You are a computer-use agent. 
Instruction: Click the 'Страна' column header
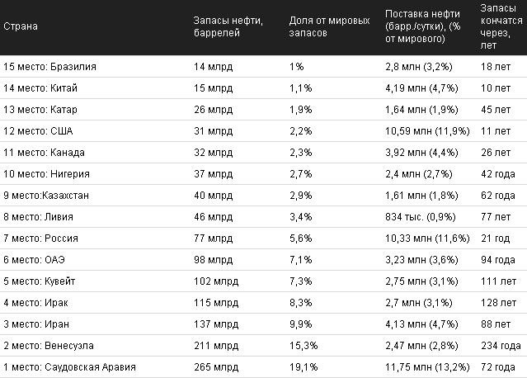[21, 26]
